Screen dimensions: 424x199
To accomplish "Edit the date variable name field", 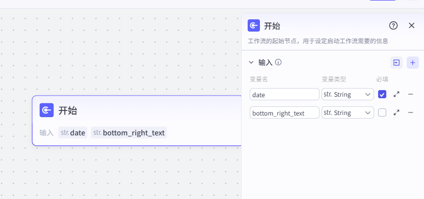I will click(x=284, y=94).
